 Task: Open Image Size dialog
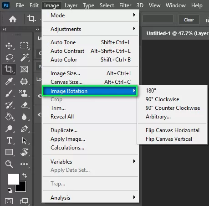[x=91, y=73]
